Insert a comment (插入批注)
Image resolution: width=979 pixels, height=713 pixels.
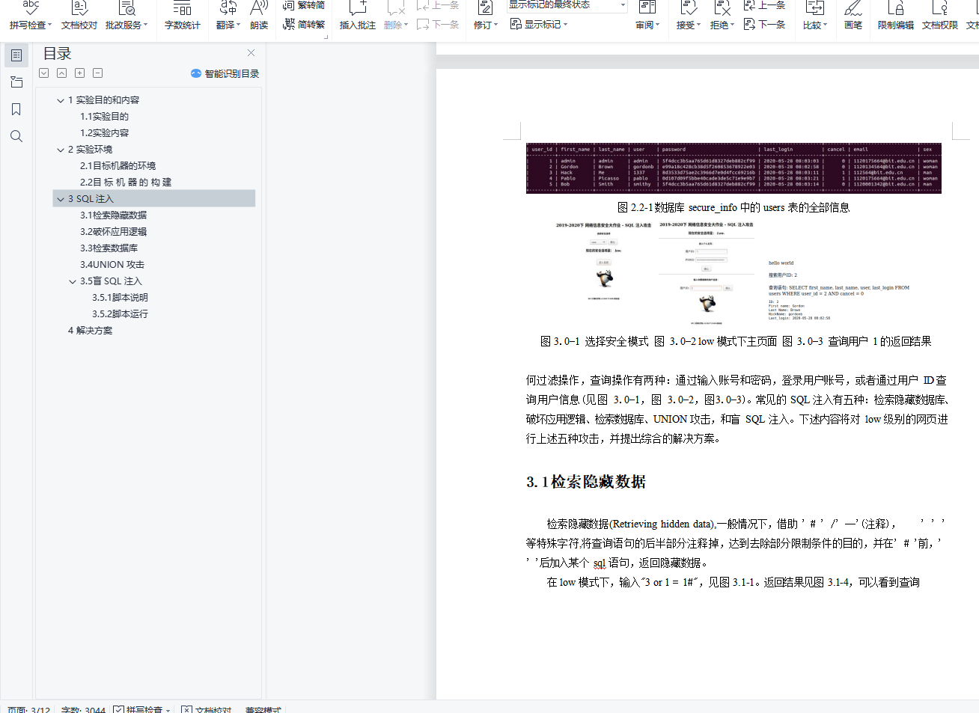358,16
